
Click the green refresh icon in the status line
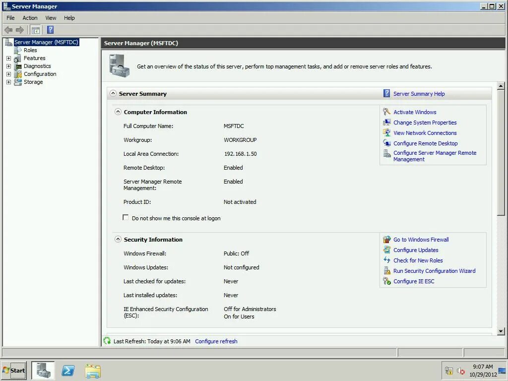107,341
